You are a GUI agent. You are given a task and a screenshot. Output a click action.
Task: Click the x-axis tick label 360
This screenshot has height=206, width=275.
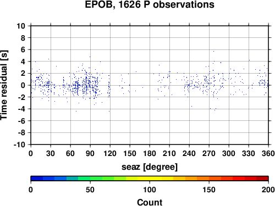click(x=268, y=153)
